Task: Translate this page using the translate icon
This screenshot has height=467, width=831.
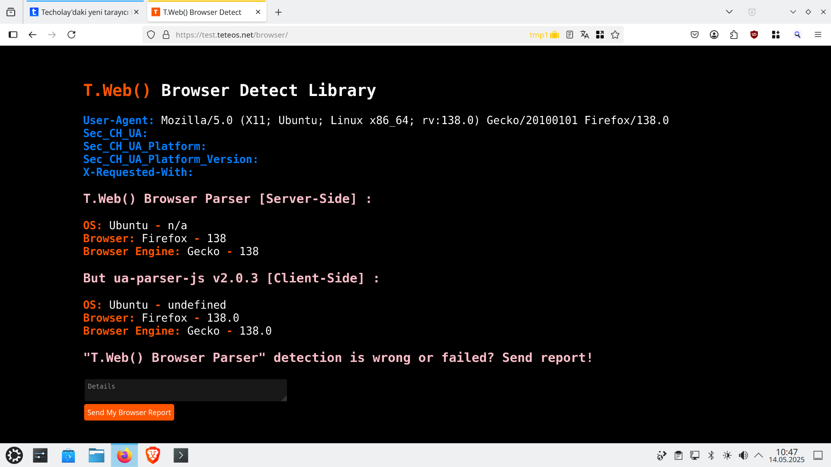Action: coord(585,35)
